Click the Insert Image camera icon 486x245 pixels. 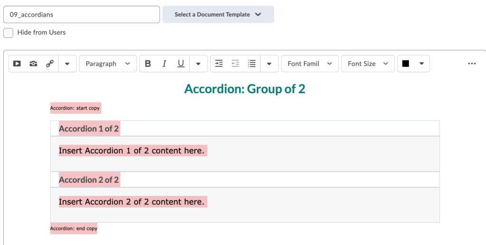point(33,64)
